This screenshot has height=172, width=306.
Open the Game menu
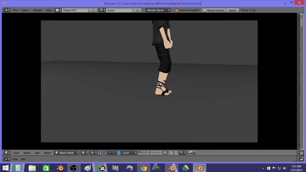(25, 11)
